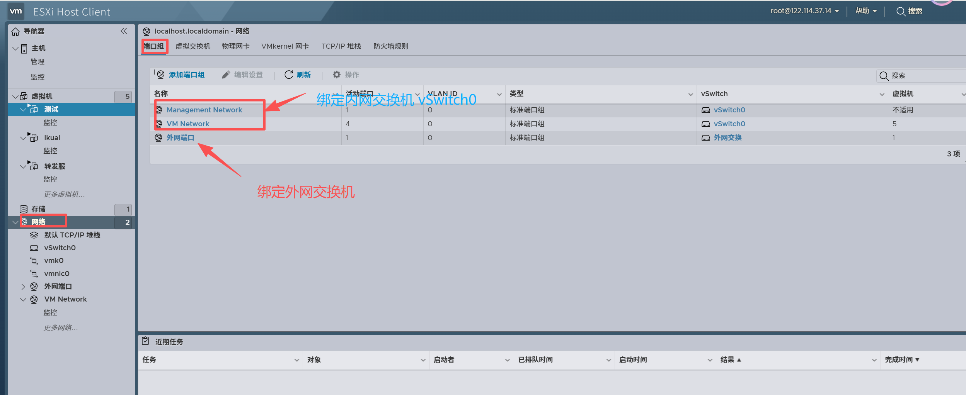Select the storage icon in navigator
Image resolution: width=966 pixels, height=395 pixels.
[24, 209]
